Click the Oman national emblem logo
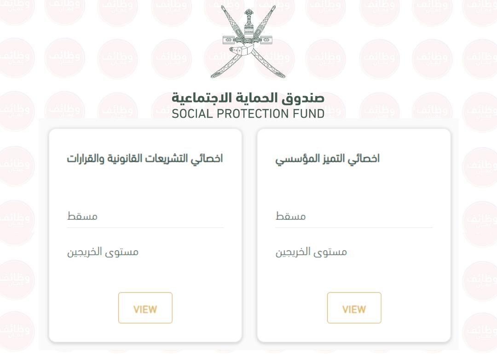 [248, 42]
